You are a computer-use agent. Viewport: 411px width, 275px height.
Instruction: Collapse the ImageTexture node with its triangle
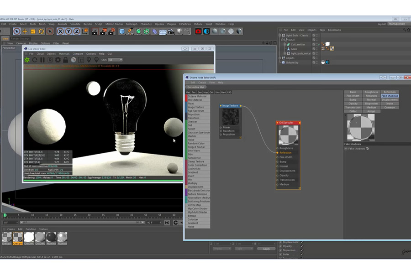221,106
